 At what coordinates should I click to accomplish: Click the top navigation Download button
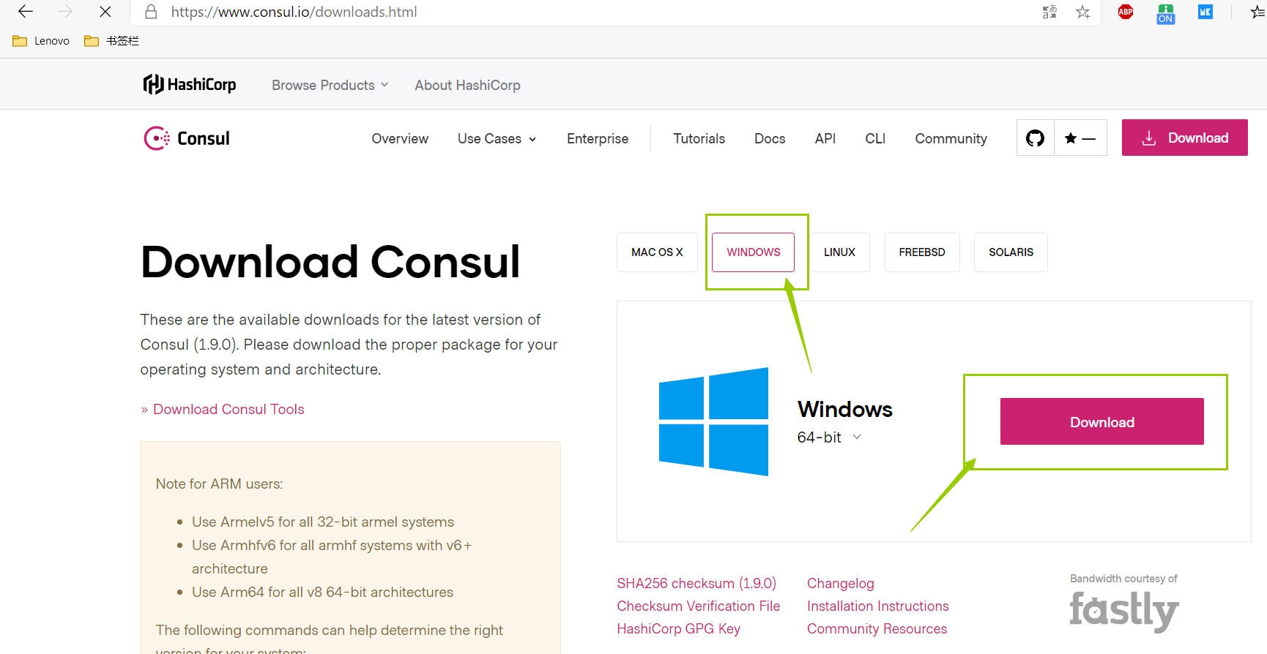(x=1185, y=138)
